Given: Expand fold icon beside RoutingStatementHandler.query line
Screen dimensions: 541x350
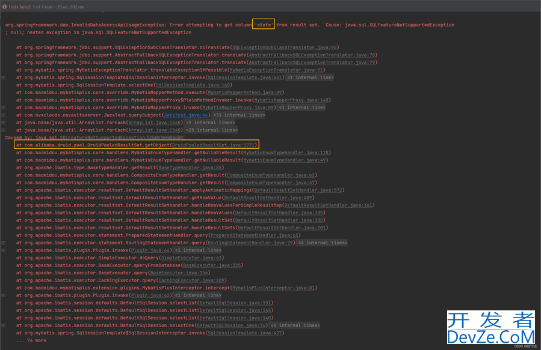Looking at the screenshot, I should [4, 243].
